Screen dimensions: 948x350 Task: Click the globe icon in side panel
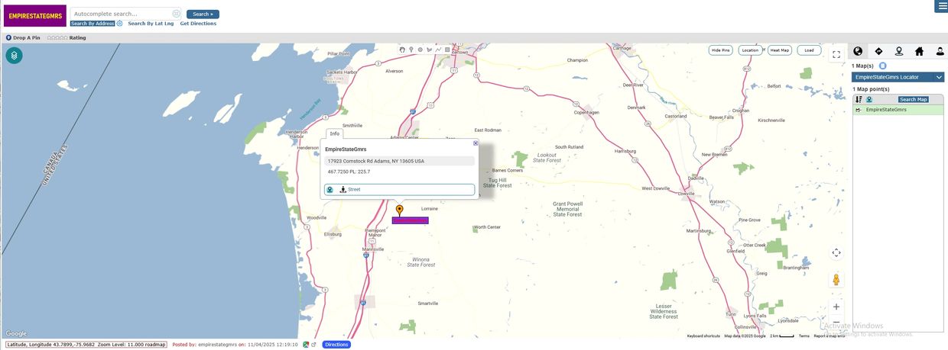858,51
